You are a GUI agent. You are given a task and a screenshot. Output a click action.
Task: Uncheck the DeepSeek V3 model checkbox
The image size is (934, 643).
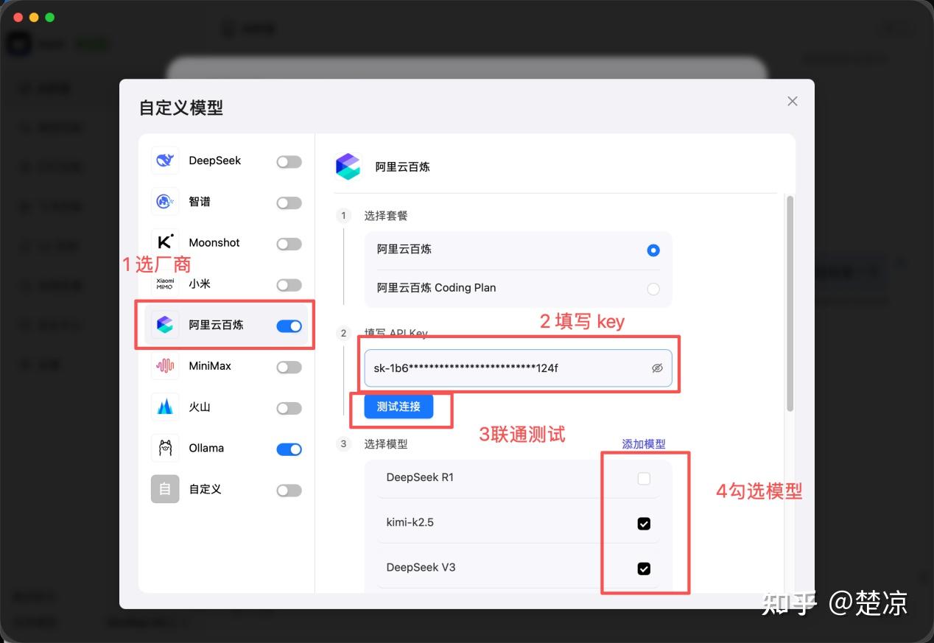644,569
